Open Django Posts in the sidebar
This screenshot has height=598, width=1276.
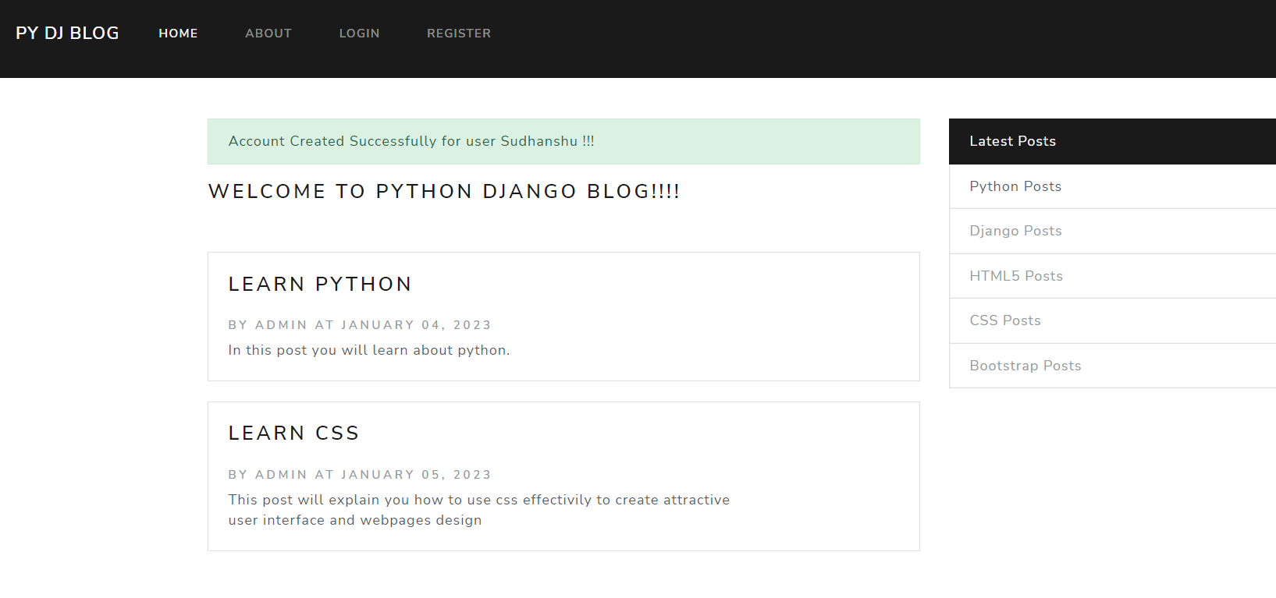pos(1112,231)
